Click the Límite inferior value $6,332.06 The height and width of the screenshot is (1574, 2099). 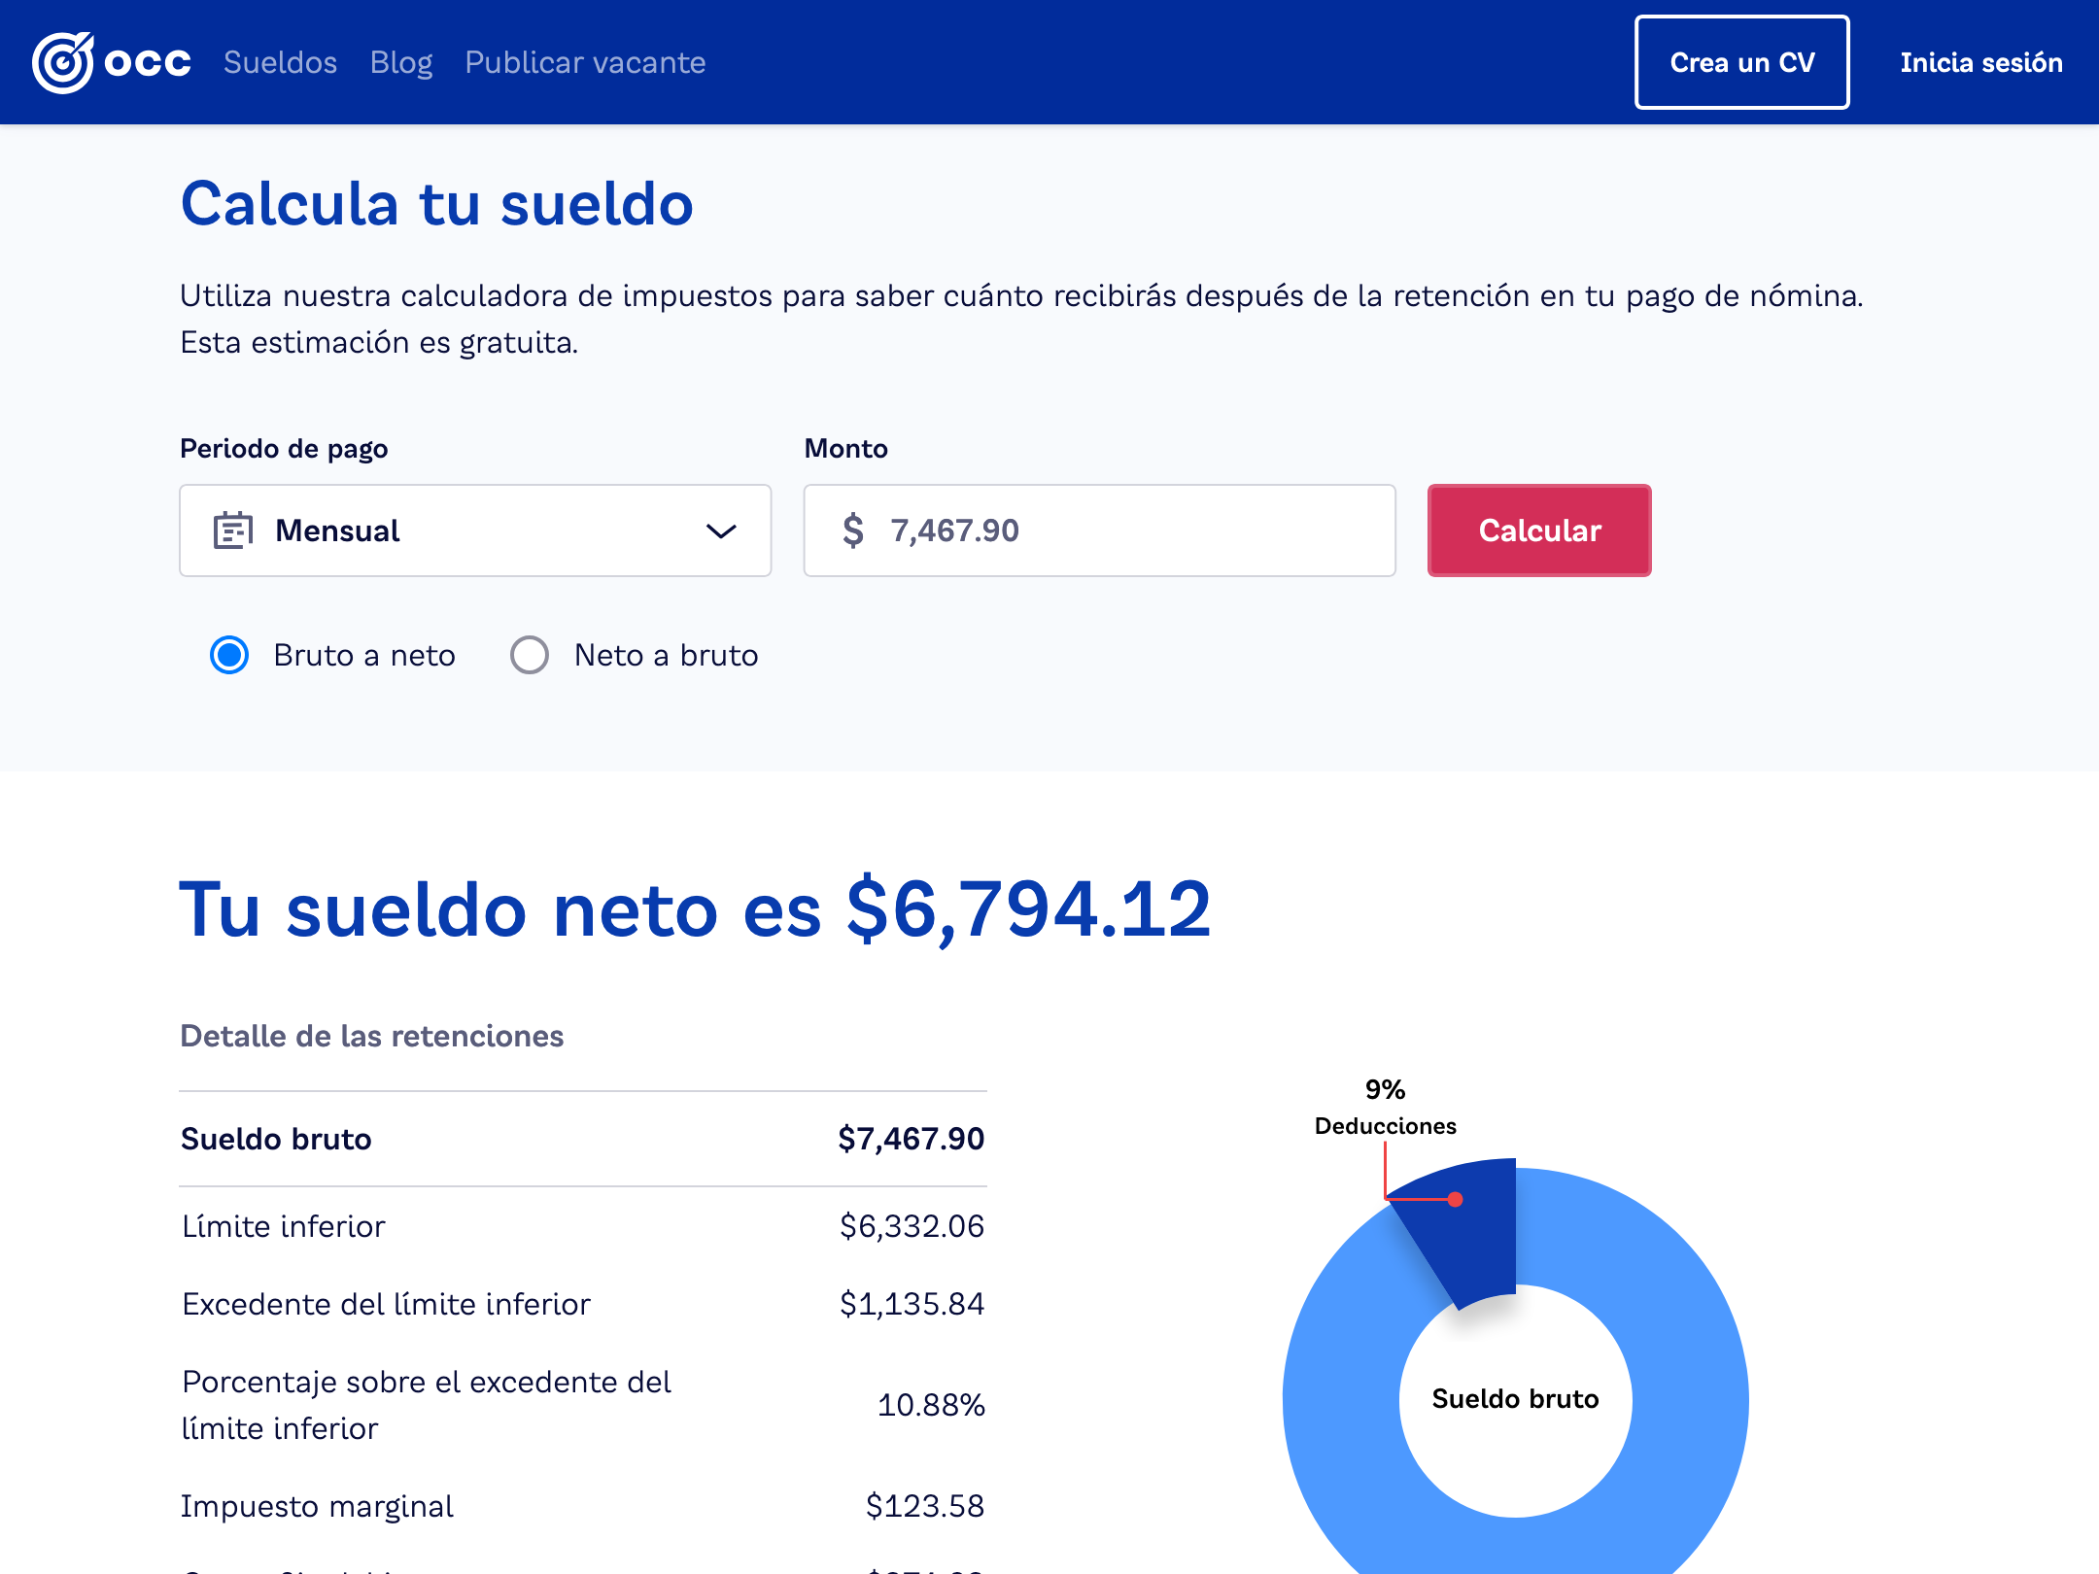(x=912, y=1226)
